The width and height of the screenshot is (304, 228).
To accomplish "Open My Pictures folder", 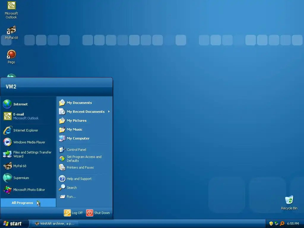I will point(84,121).
